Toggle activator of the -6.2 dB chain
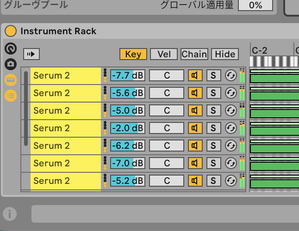299x231 pixels. [x=195, y=146]
